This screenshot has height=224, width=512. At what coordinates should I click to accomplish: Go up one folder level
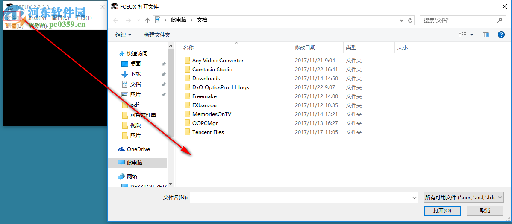point(147,20)
